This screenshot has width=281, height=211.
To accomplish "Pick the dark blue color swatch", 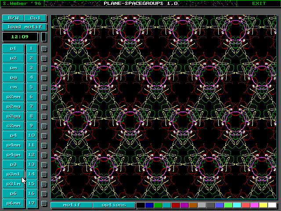I will (x=149, y=205).
